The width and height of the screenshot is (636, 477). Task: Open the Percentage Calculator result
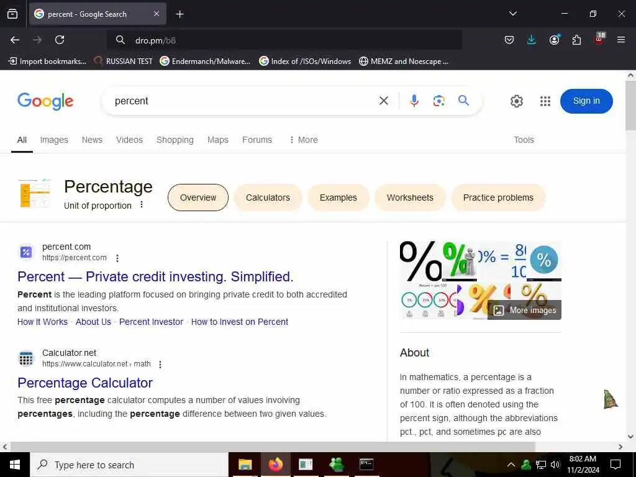[x=85, y=383]
